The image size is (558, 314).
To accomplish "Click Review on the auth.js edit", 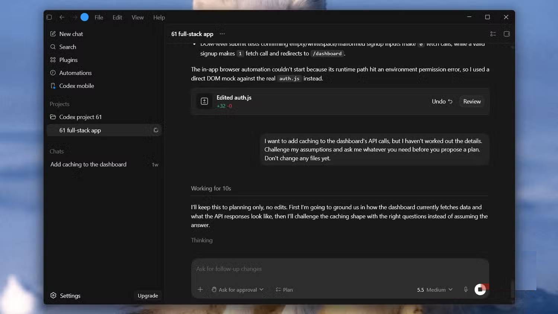I will [x=472, y=102].
